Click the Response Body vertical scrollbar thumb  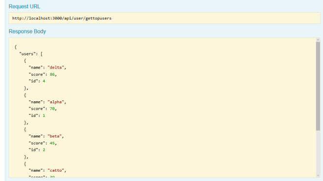tap(318, 86)
